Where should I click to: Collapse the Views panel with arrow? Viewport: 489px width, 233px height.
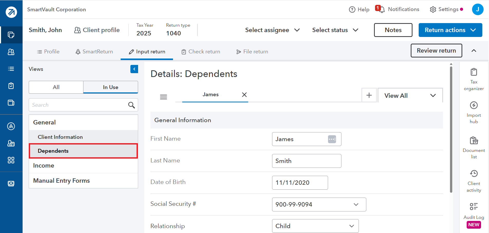[x=134, y=69]
